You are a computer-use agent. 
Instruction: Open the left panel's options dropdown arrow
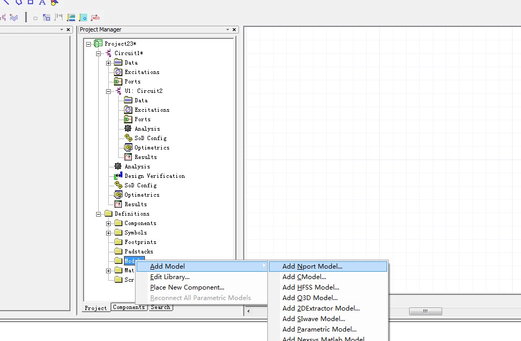click(61, 29)
